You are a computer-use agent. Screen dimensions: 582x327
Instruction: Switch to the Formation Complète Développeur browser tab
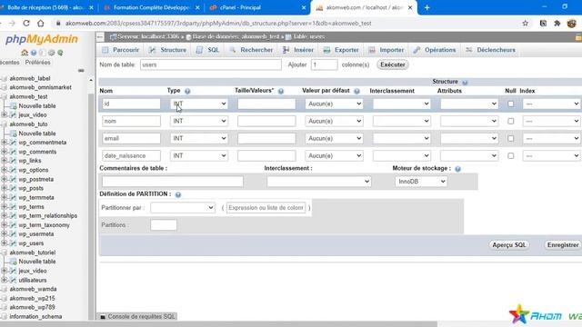(x=152, y=7)
